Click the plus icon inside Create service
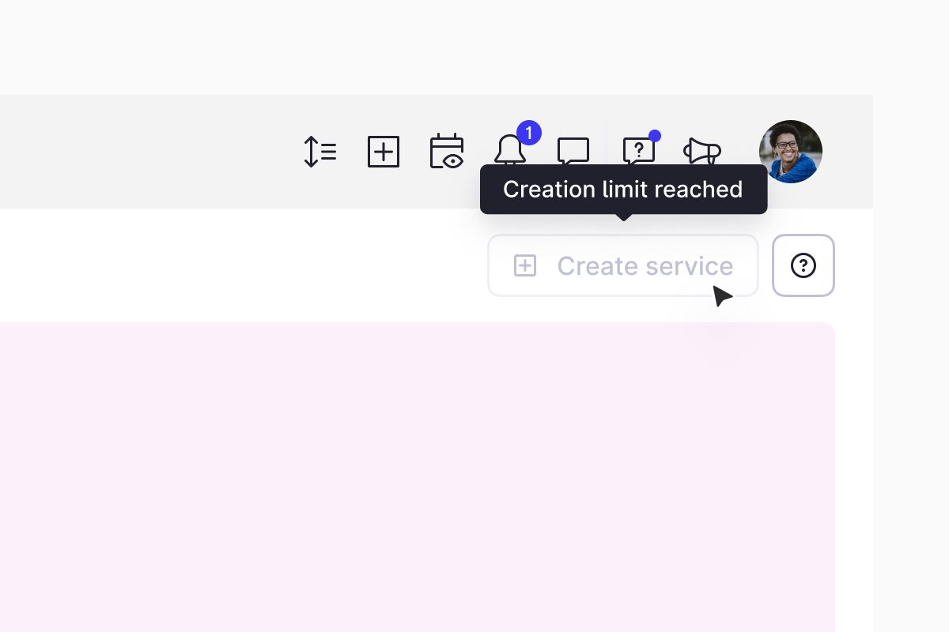Screen dimensions: 949x632 click(x=525, y=265)
